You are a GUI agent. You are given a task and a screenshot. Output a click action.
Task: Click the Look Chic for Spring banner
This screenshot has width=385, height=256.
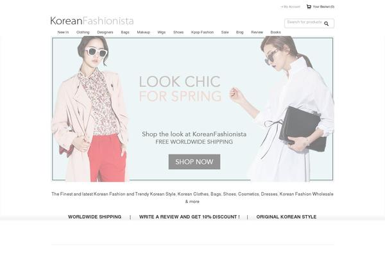[x=193, y=109]
